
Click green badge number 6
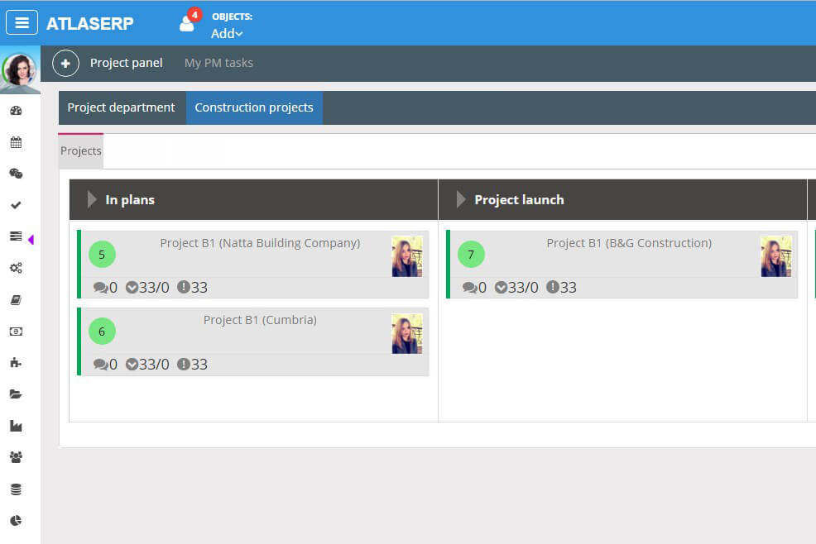click(x=102, y=332)
